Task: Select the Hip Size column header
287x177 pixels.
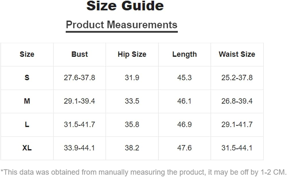Action: [132, 55]
